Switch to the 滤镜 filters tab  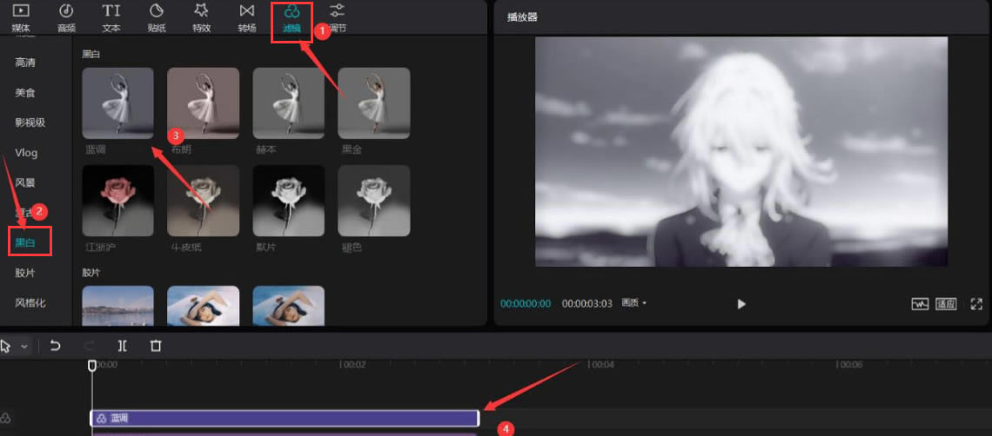[x=292, y=17]
